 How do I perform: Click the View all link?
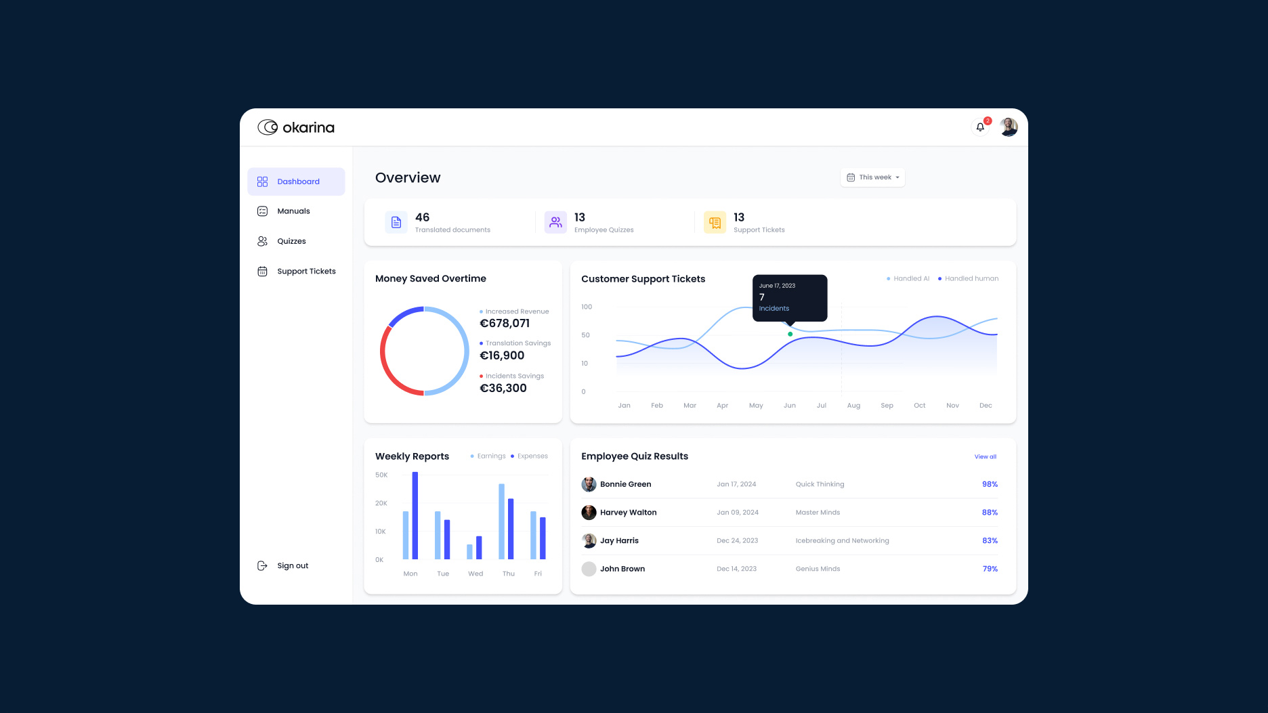point(985,457)
